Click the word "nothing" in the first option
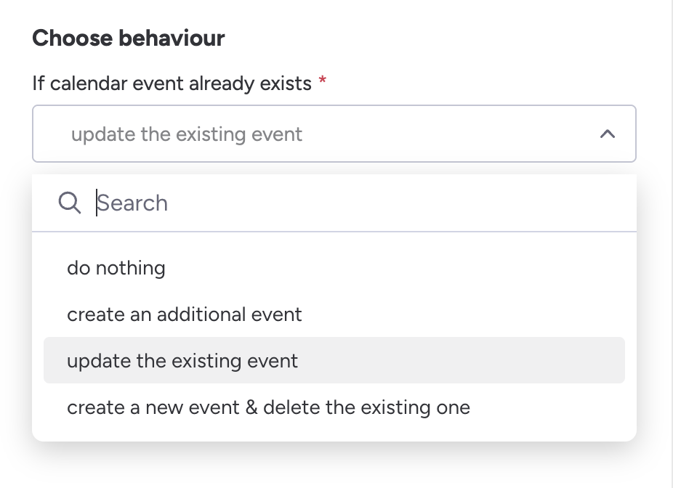The height and width of the screenshot is (488, 673). (x=132, y=268)
